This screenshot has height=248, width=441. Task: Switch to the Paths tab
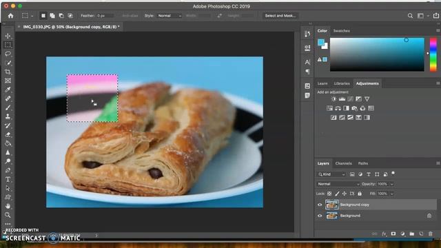pyautogui.click(x=363, y=163)
